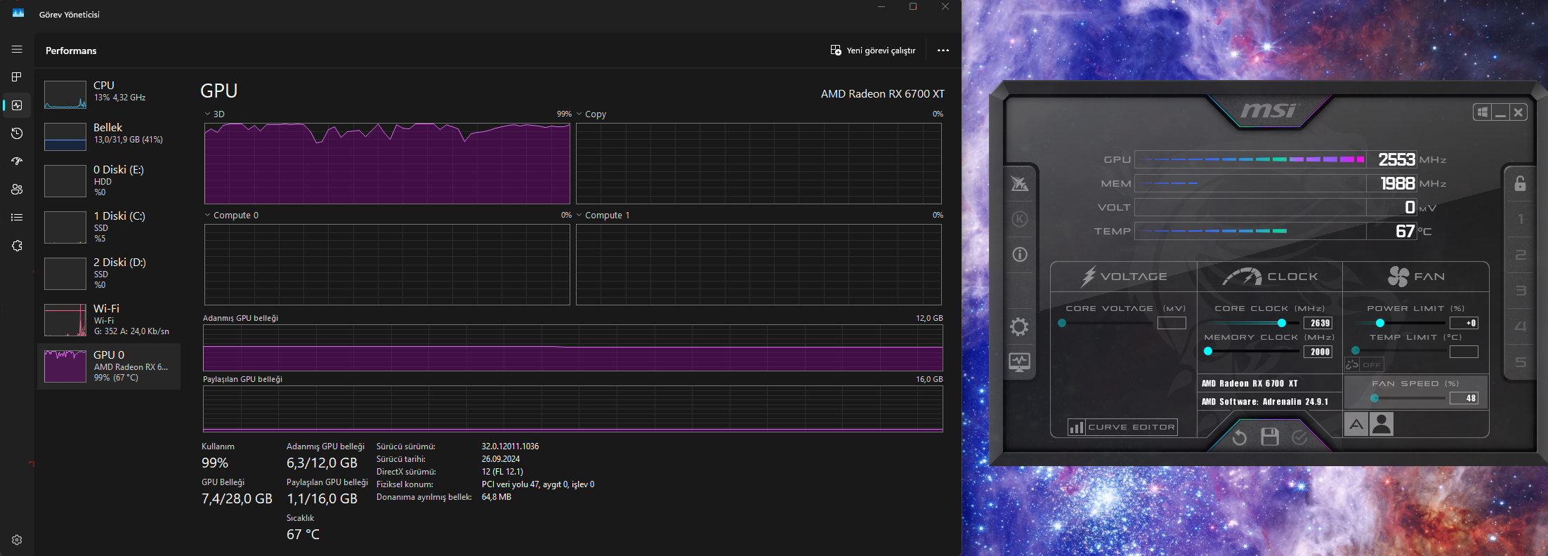
Task: Adjust the Power Limit slider handle
Action: pyautogui.click(x=1380, y=323)
